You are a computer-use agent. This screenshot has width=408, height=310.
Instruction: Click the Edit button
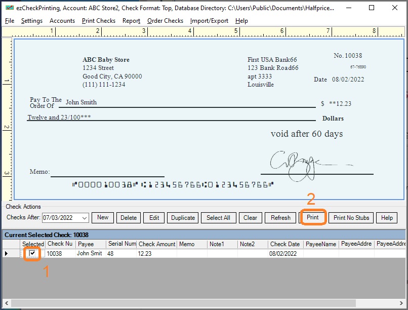154,218
